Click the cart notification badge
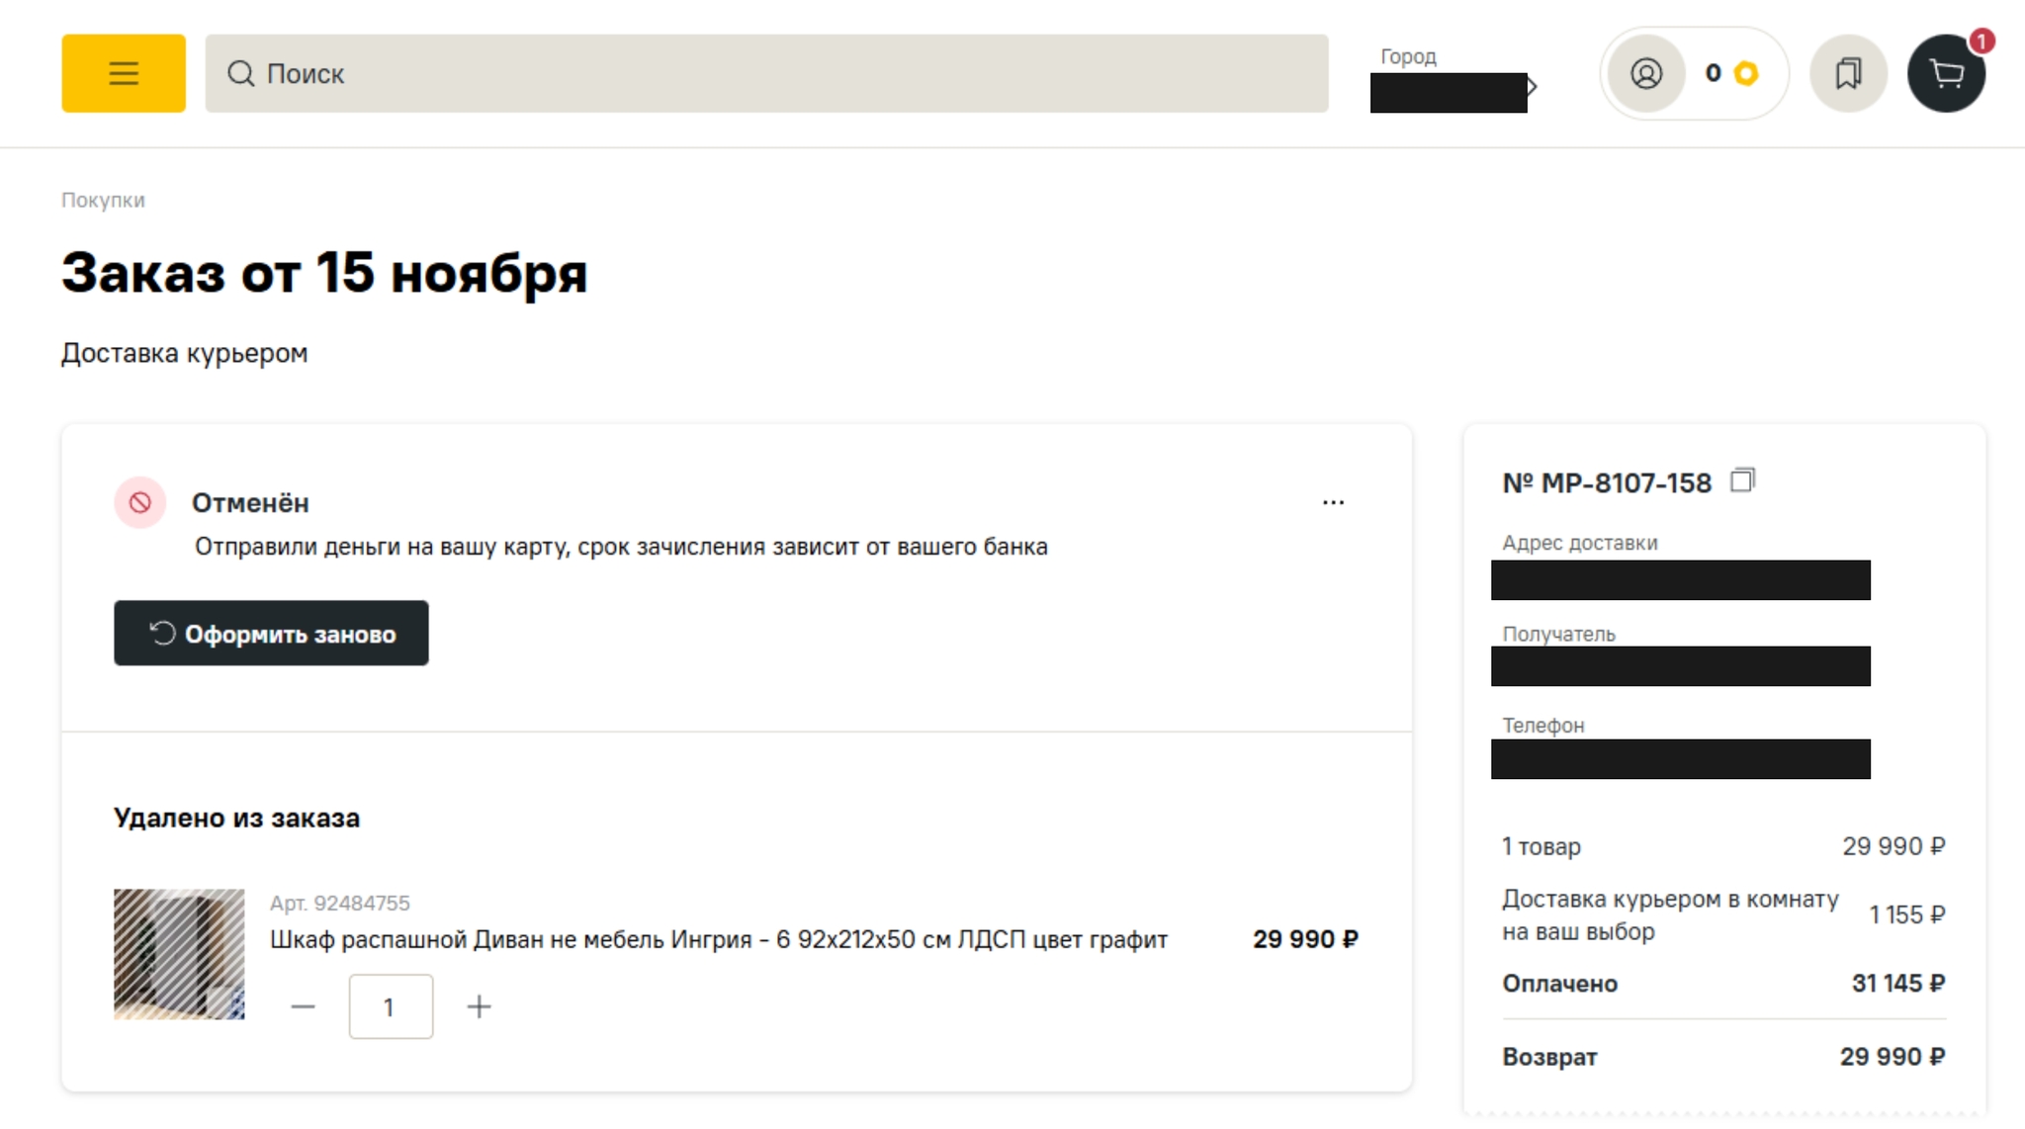2025x1129 pixels. coord(1981,42)
